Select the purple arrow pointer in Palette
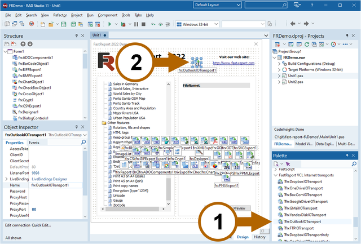Viewport: 361px width, 244px height. (288, 164)
